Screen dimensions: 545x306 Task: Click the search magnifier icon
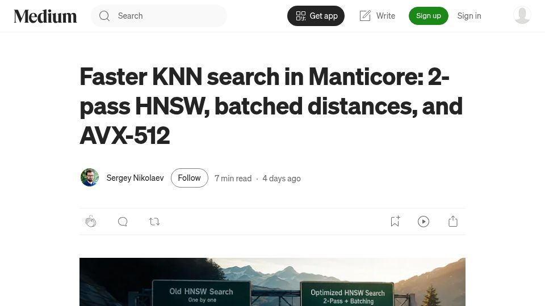pos(104,16)
